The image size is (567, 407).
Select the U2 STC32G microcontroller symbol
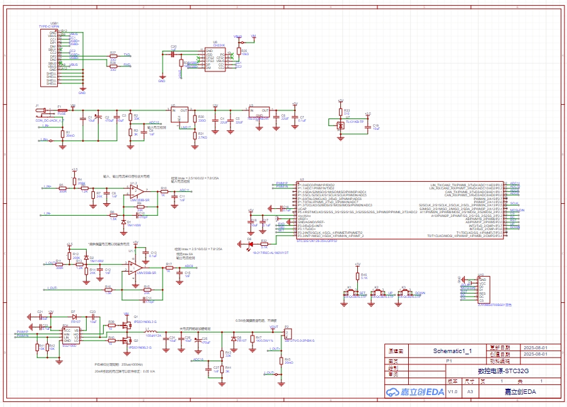pyautogui.click(x=400, y=210)
